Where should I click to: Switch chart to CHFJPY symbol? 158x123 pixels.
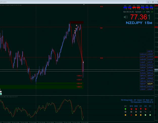150,62
